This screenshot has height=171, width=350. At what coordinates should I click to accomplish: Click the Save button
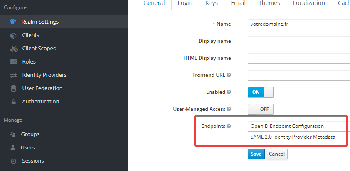coord(256,154)
